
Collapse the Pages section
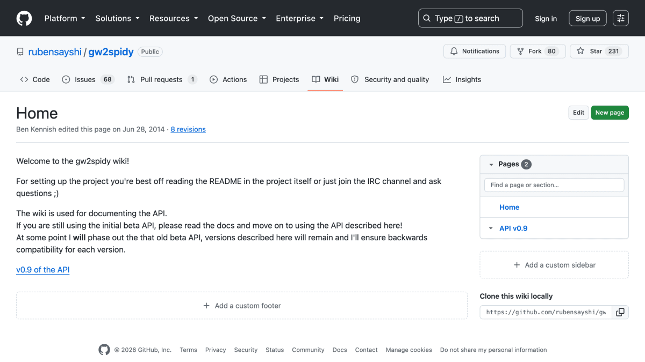click(491, 165)
